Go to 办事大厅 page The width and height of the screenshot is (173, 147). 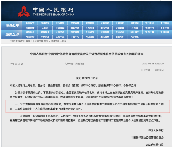click(45, 37)
